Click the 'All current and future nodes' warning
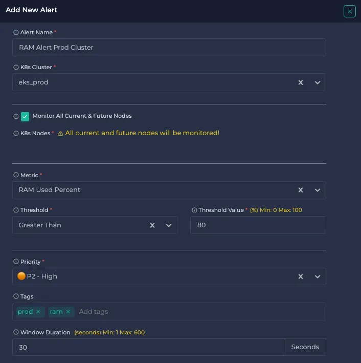The image size is (361, 363). (142, 133)
